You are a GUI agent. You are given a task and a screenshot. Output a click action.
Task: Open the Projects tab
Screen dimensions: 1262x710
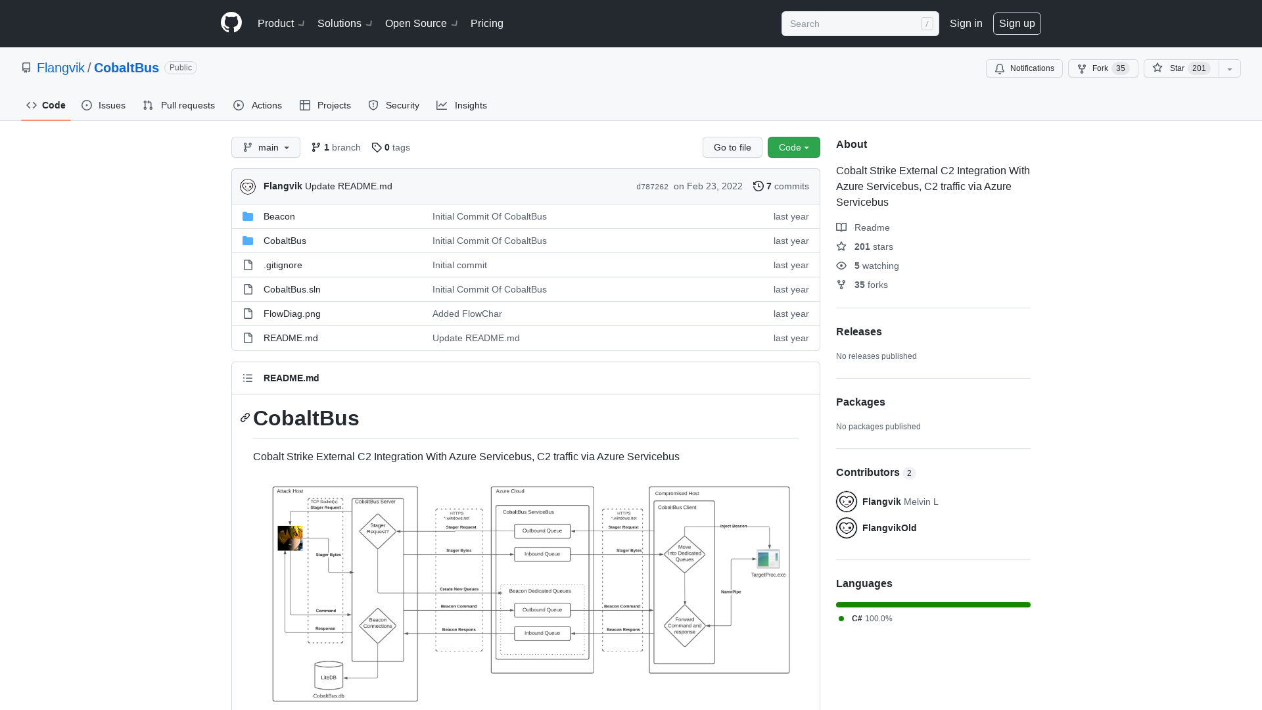(325, 105)
